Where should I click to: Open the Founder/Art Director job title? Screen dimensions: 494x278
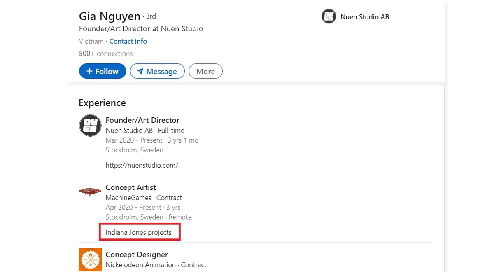coord(142,120)
